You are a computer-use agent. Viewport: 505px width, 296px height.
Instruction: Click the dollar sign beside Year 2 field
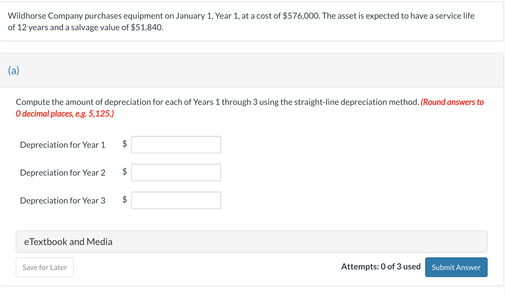click(125, 172)
